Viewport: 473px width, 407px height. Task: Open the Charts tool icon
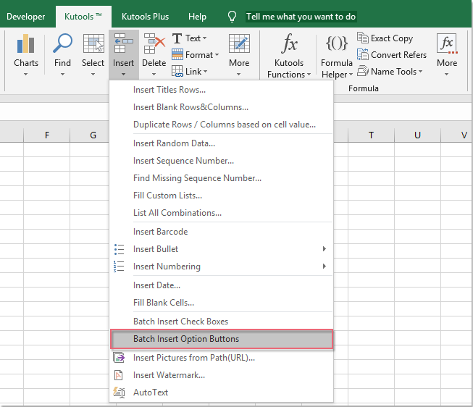[x=25, y=43]
